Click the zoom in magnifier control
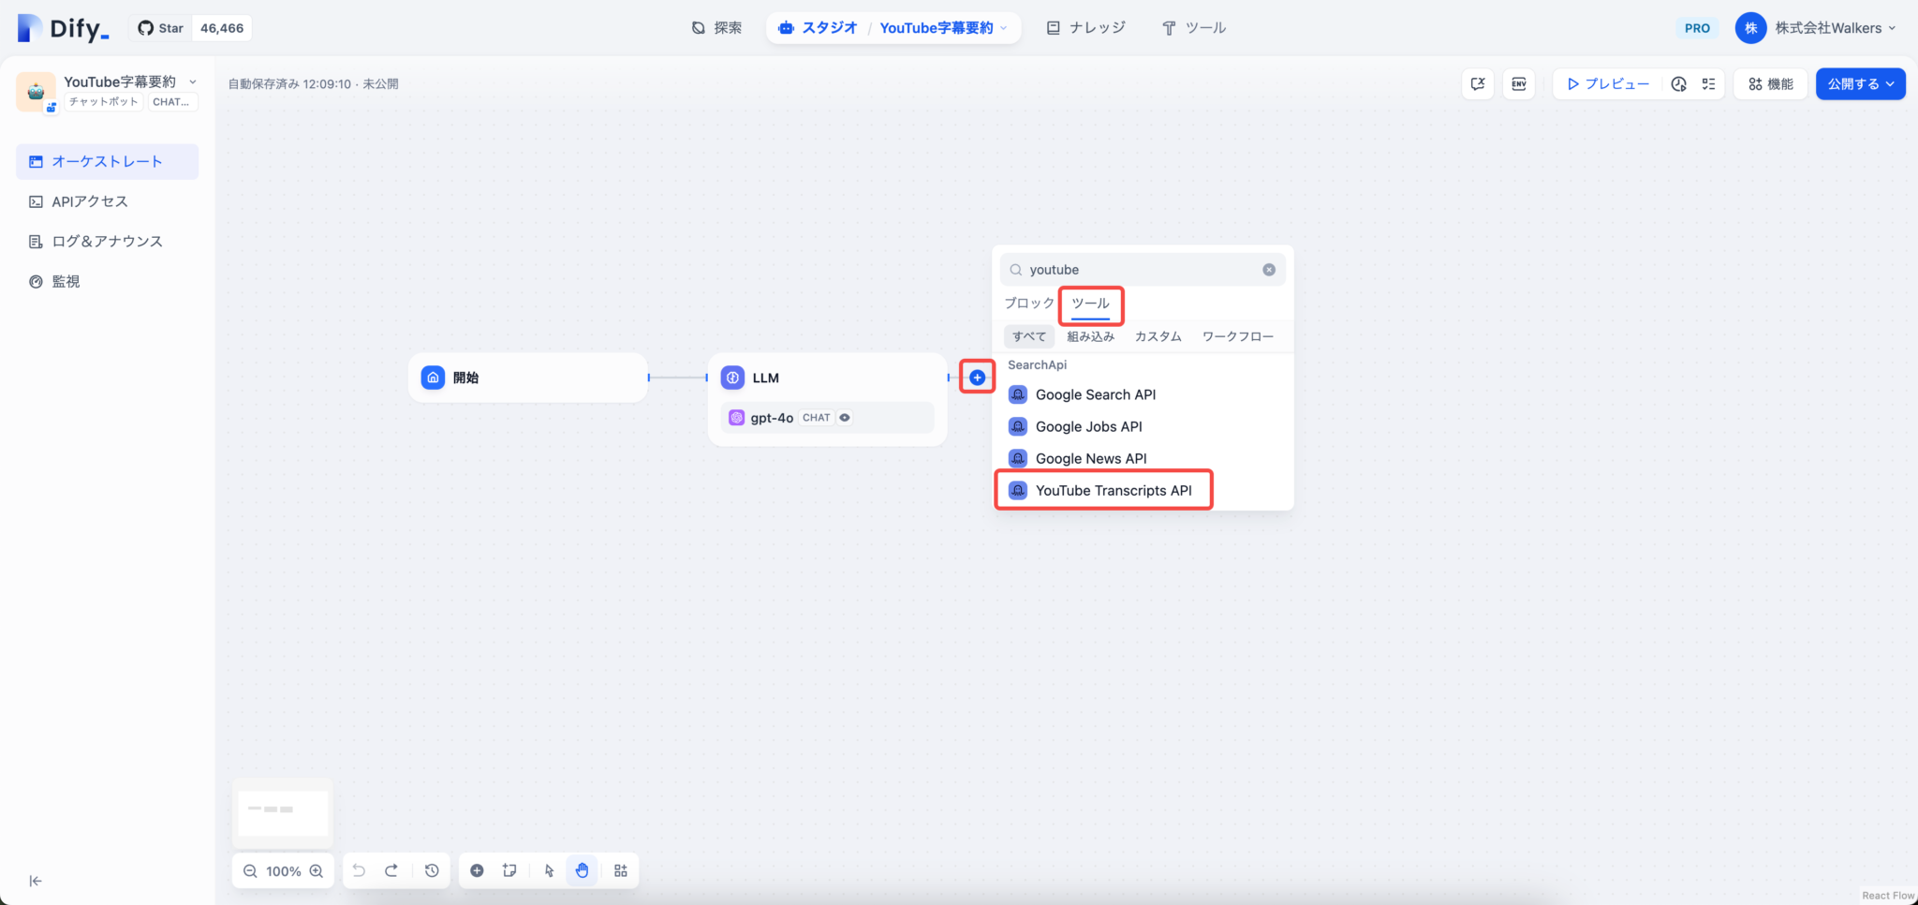Image resolution: width=1918 pixels, height=905 pixels. (317, 870)
